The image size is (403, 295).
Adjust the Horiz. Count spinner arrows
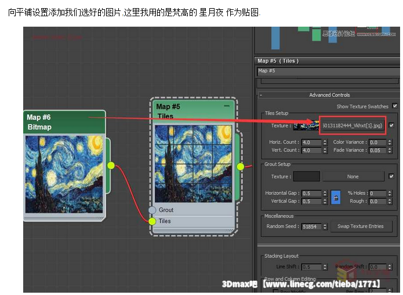tap(325, 142)
